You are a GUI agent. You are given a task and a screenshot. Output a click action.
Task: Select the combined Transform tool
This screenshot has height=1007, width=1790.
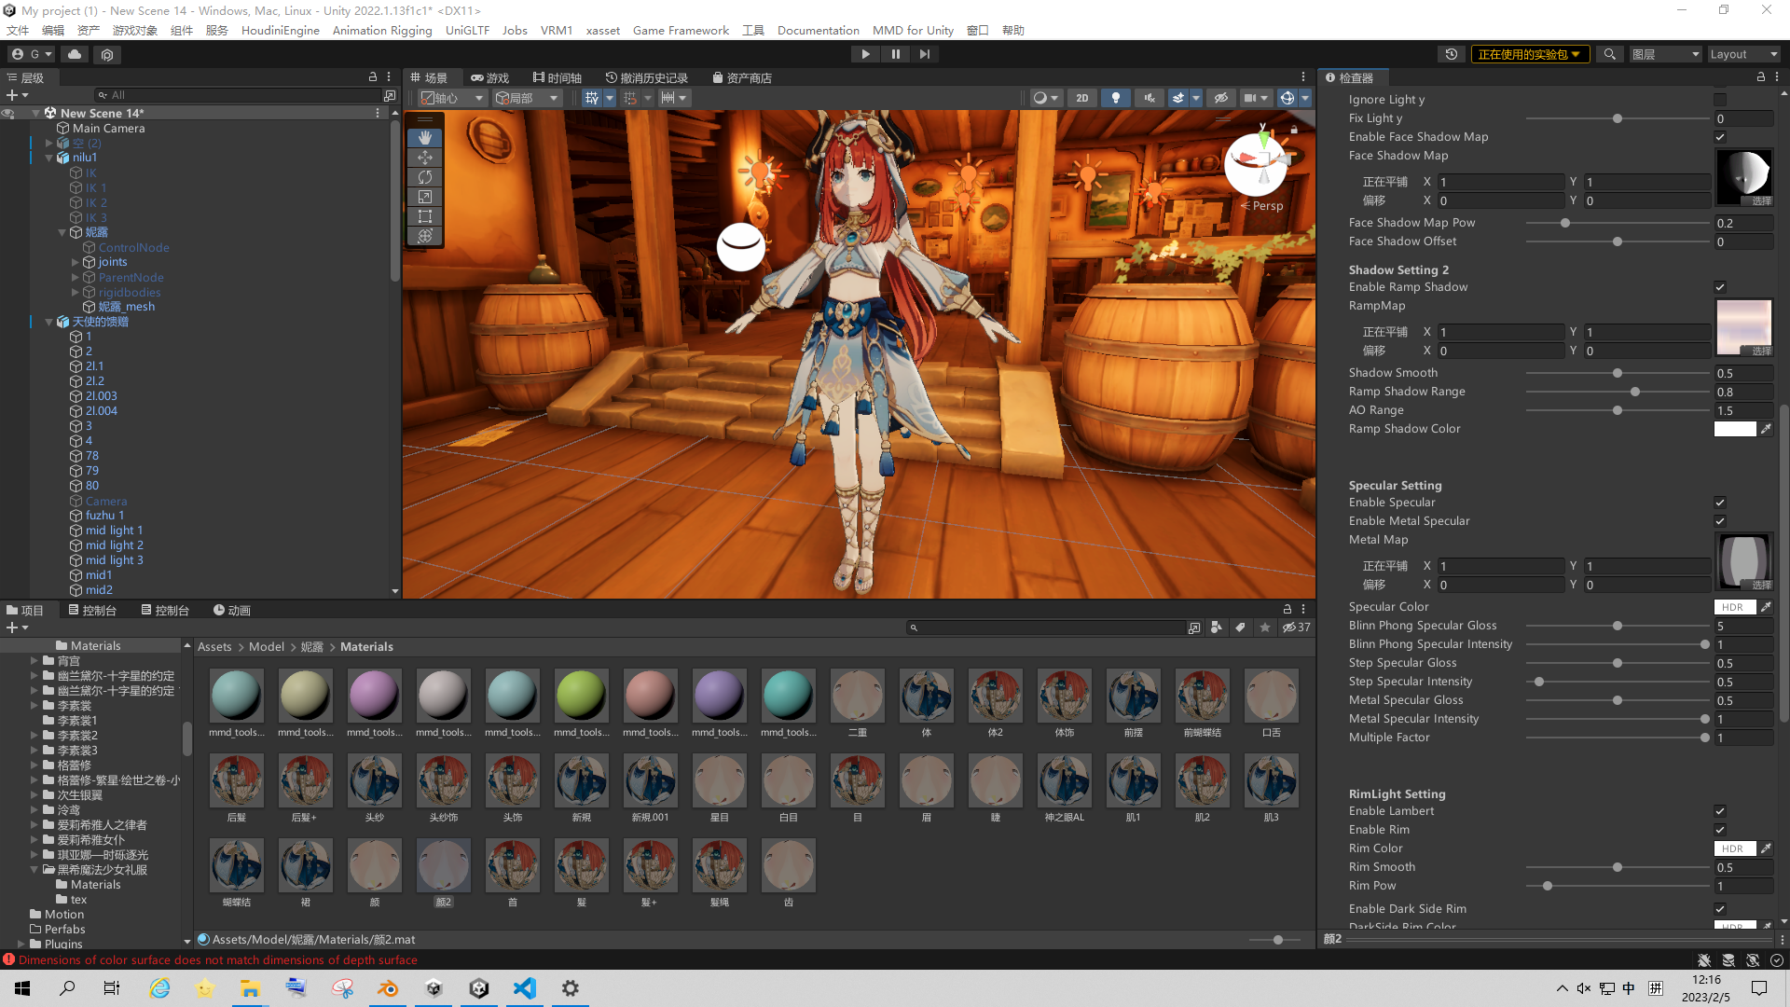click(x=425, y=236)
